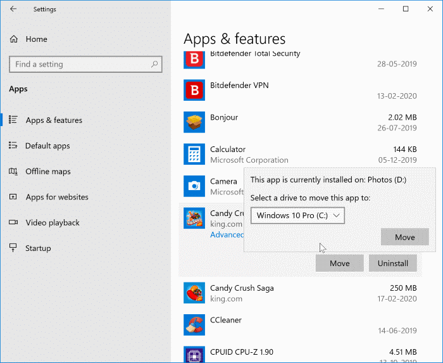Click the Uninstall button
Image resolution: width=443 pixels, height=363 pixels.
[x=393, y=263]
